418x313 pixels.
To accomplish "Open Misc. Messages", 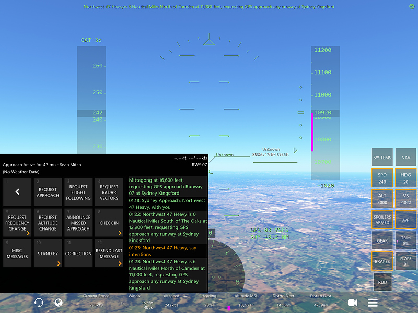I will pos(17,253).
